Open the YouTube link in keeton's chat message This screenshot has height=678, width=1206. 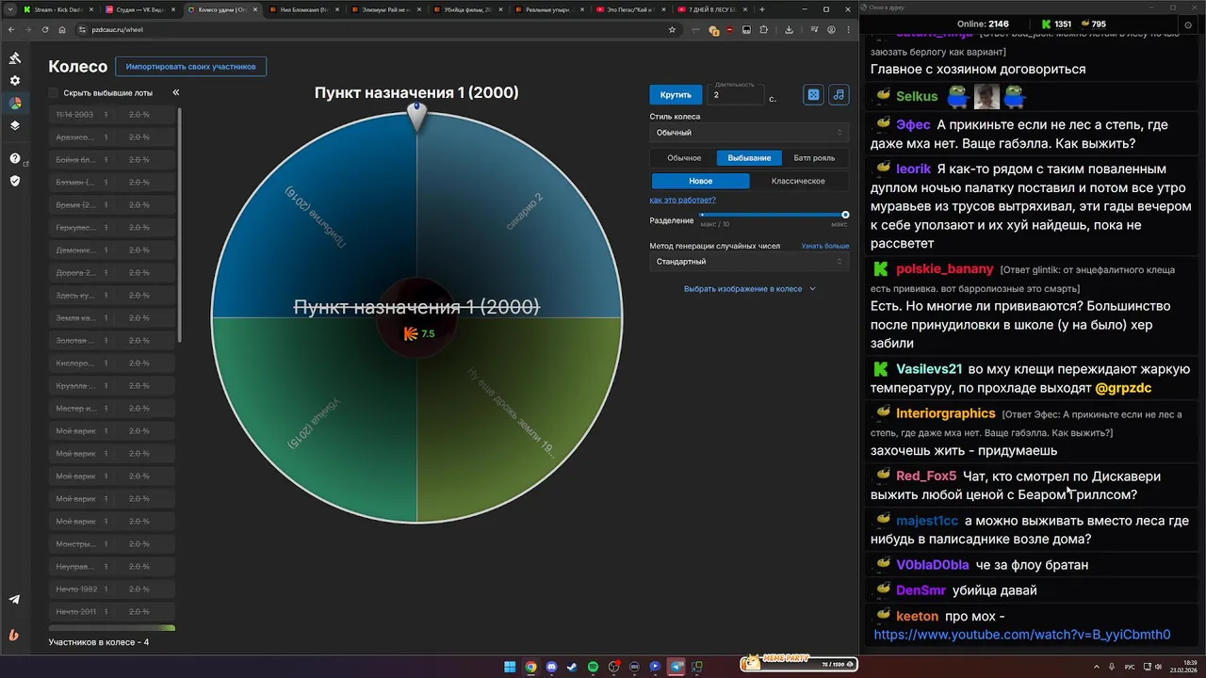pos(1022,635)
